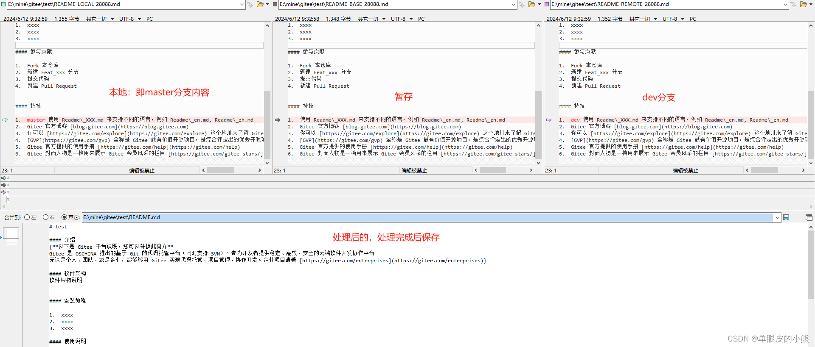The width and height of the screenshot is (815, 347).
Task: Open folder icon for the BASE file pane
Action: tap(531, 4)
